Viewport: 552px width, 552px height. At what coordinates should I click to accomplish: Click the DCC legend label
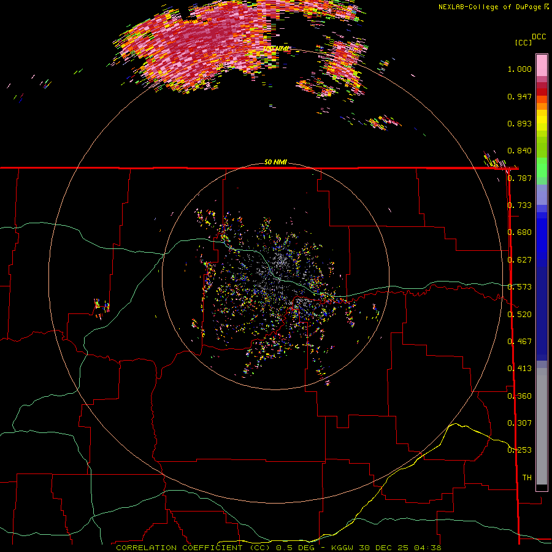tap(539, 37)
